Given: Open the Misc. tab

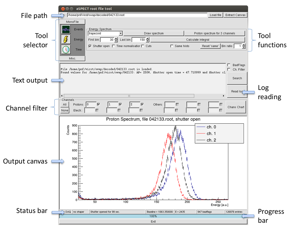Looking at the screenshot, I should [x=72, y=58].
